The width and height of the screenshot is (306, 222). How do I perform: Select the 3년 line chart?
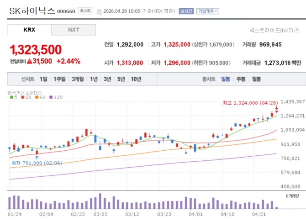(107, 79)
